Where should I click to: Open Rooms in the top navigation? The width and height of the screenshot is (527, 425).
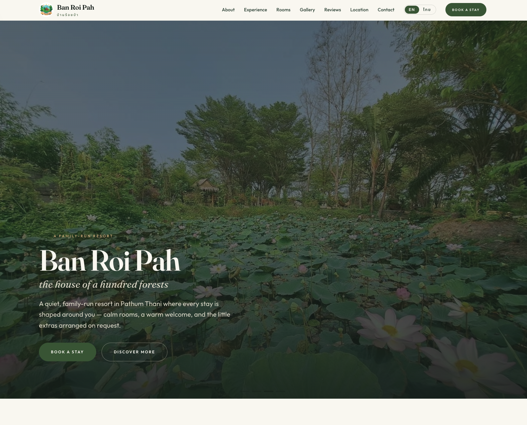point(283,10)
